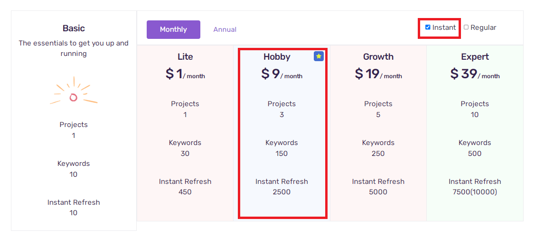
Task: Click the $19 / month price
Action: point(378,74)
